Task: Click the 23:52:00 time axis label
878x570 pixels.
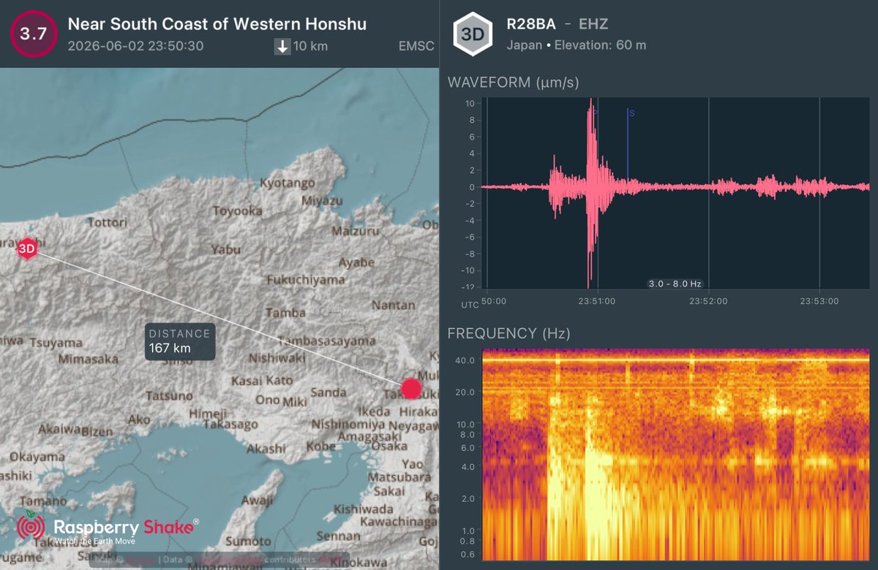Action: coord(708,300)
